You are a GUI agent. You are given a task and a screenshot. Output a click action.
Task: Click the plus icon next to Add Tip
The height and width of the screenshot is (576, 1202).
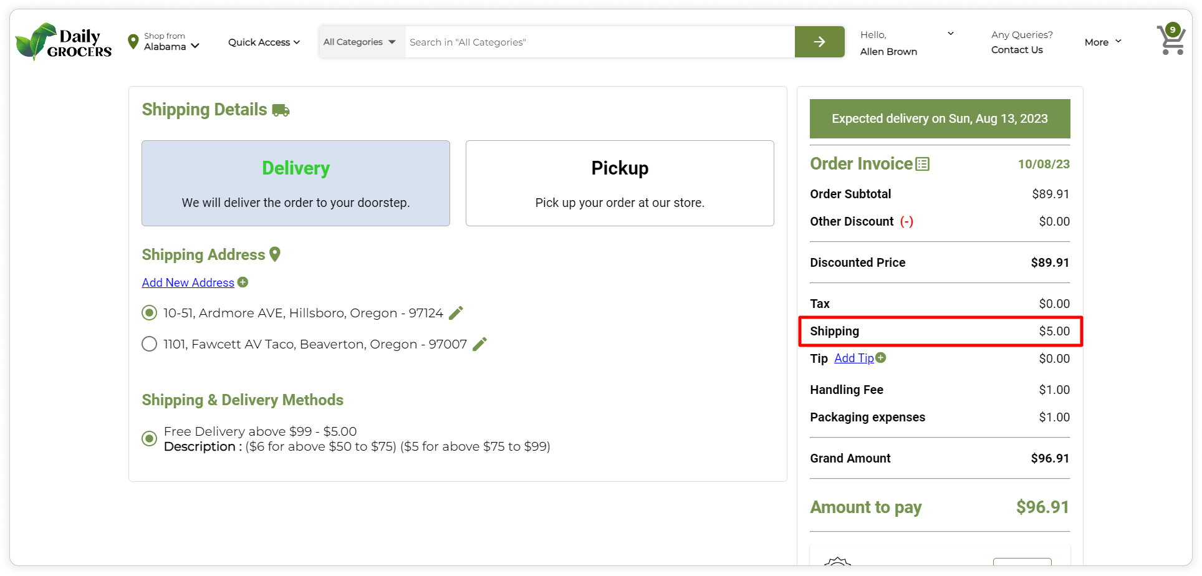880,358
